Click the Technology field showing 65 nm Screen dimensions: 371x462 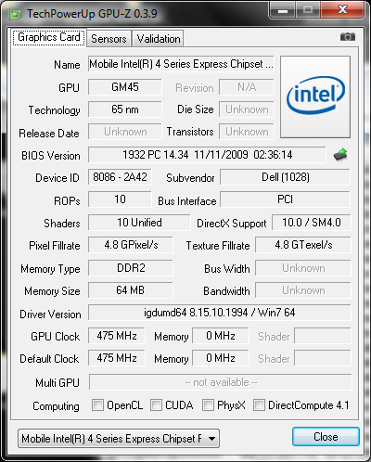[x=125, y=109]
